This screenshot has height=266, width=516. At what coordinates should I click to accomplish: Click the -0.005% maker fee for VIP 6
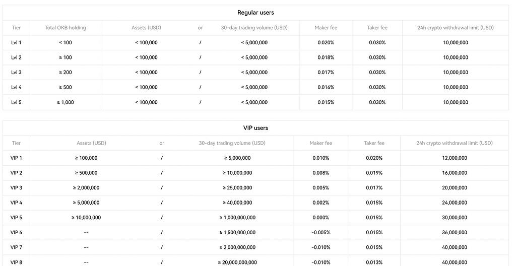pos(319,232)
